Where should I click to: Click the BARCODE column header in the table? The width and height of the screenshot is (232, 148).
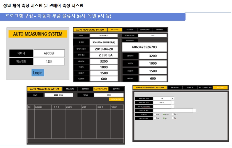coord(39,107)
